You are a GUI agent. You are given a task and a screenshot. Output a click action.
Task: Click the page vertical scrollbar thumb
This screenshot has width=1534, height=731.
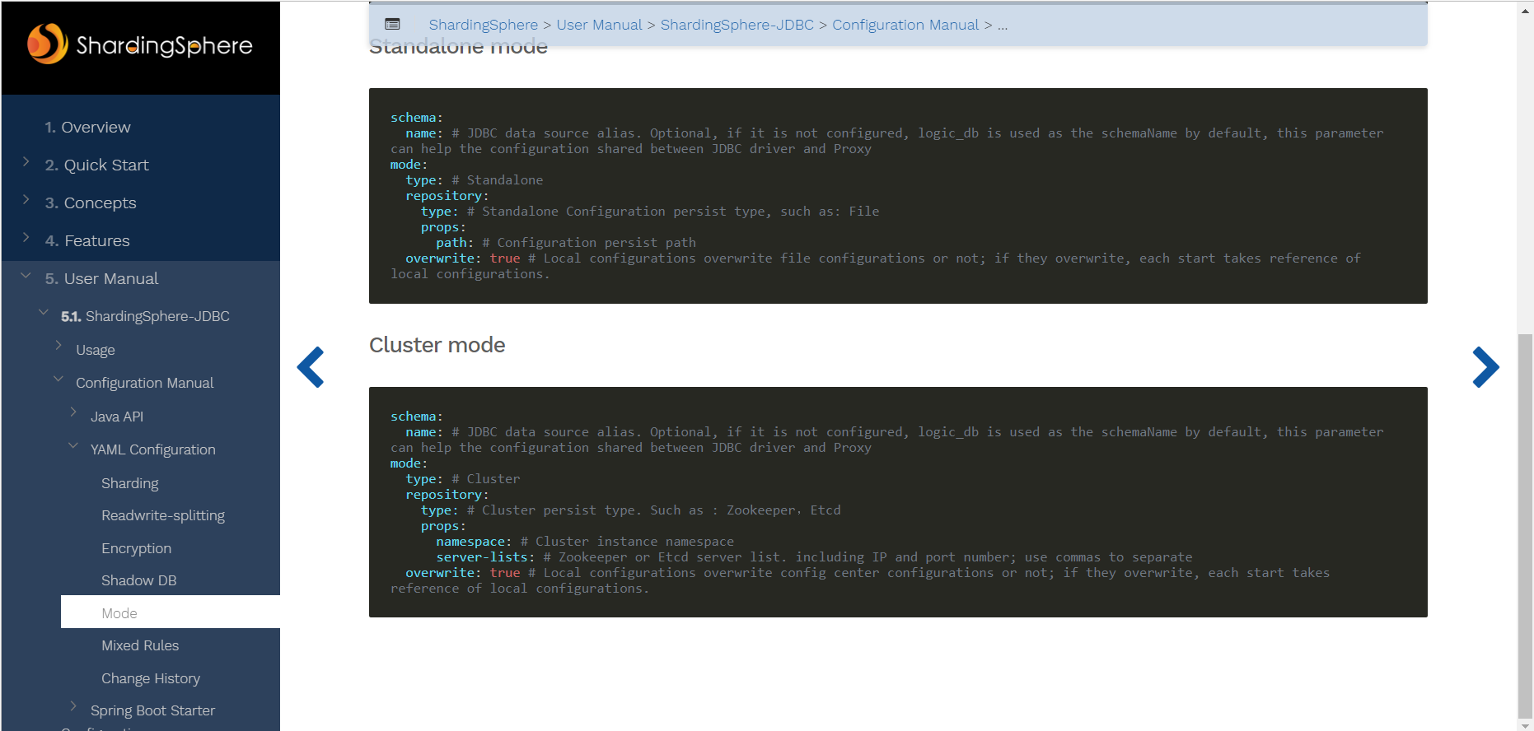[x=1525, y=526]
